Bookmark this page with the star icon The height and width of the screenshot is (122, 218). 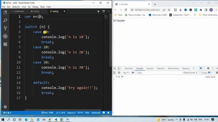coord(169,10)
